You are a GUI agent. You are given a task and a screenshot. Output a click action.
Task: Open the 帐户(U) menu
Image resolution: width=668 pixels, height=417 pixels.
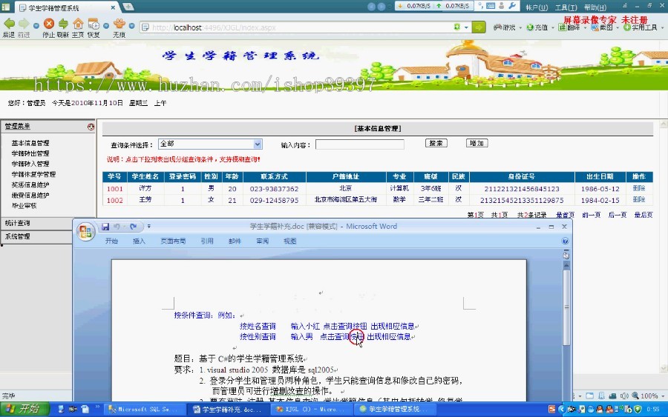point(537,7)
